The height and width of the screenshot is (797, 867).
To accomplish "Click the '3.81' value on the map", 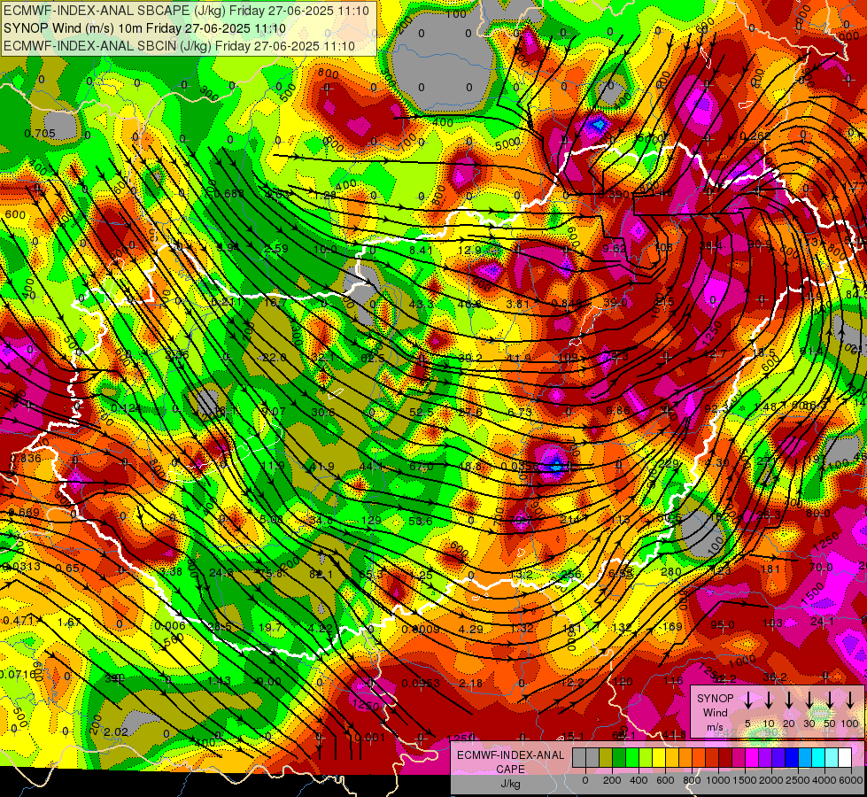I will (518, 303).
